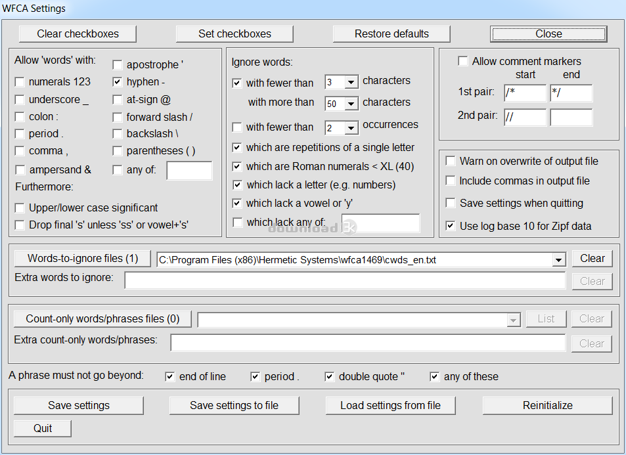
Task: Uncheck the double quote phrase boundary
Action: [330, 377]
